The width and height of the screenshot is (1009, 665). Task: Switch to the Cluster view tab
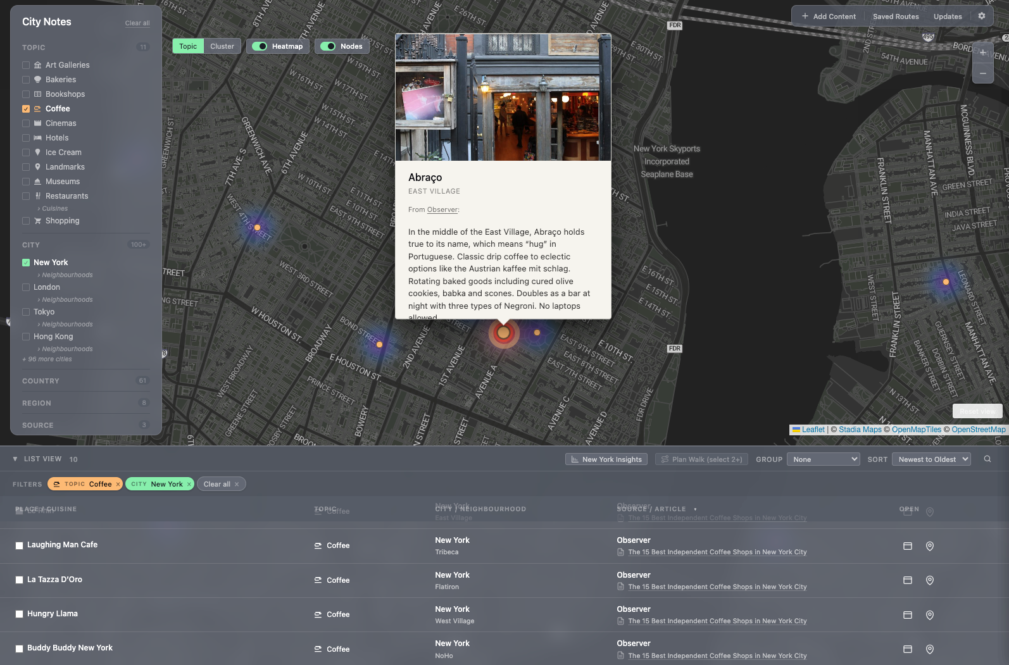(222, 46)
